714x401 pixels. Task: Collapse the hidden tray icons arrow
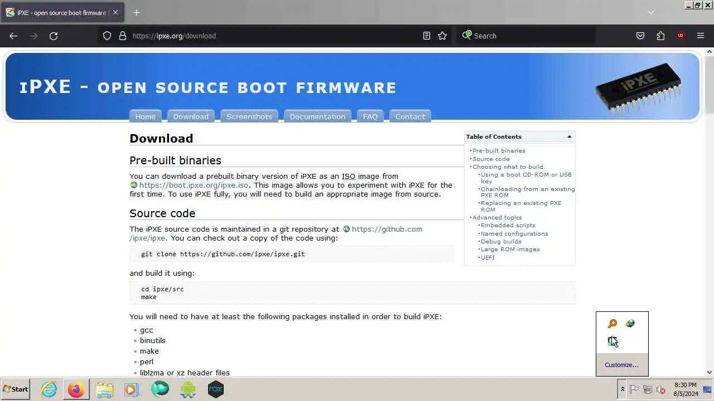pos(623,389)
